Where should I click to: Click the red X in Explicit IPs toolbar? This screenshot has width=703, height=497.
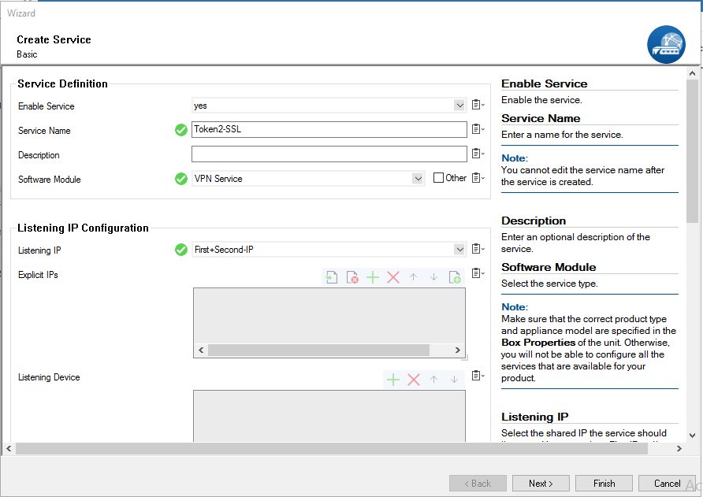393,277
